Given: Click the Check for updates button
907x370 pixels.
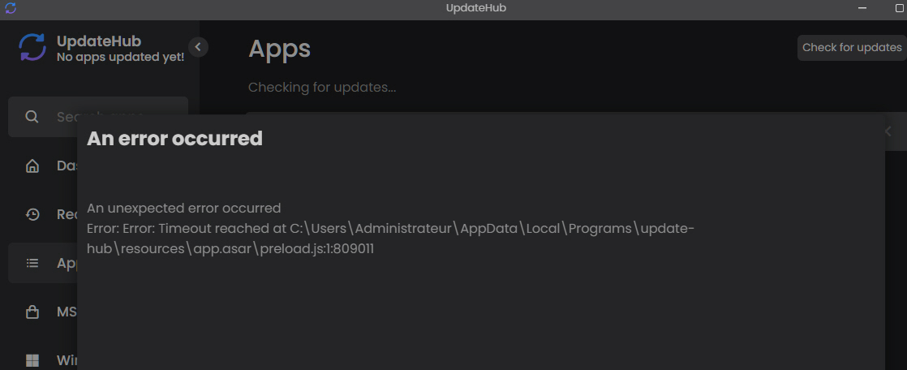Looking at the screenshot, I should 852,47.
